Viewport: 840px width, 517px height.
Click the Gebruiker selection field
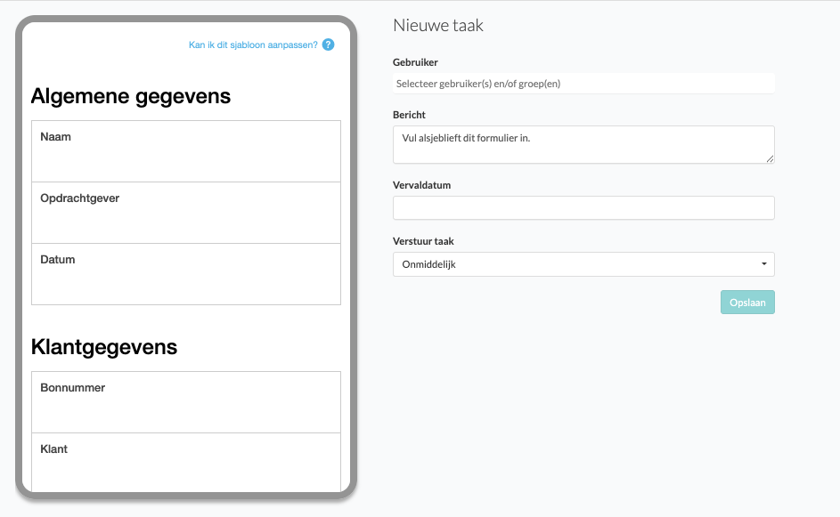point(583,84)
